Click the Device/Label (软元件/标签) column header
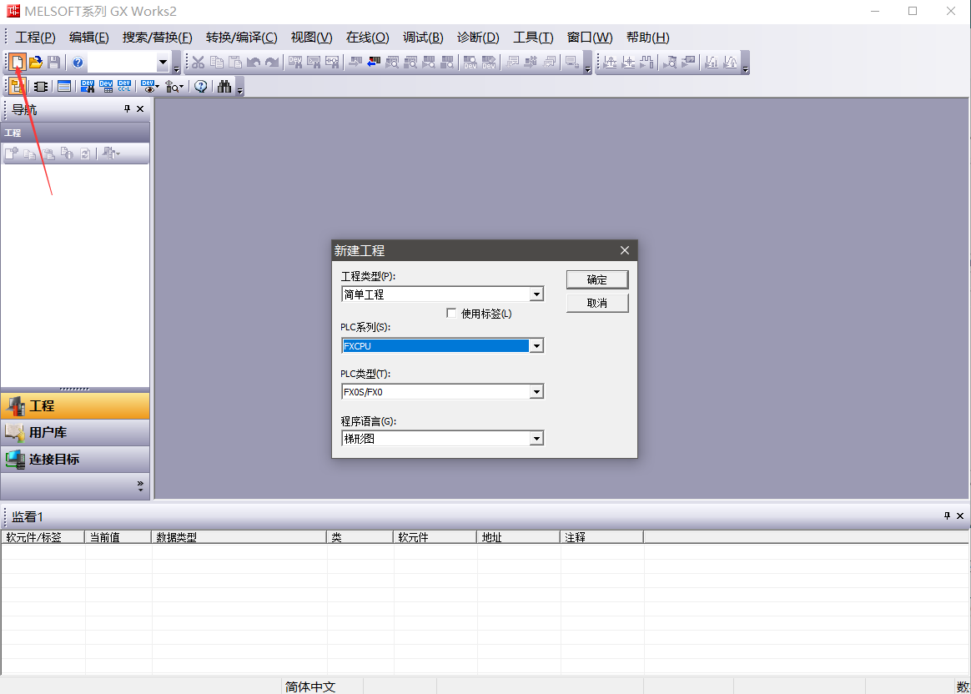Viewport: 971px width, 694px height. (x=43, y=536)
